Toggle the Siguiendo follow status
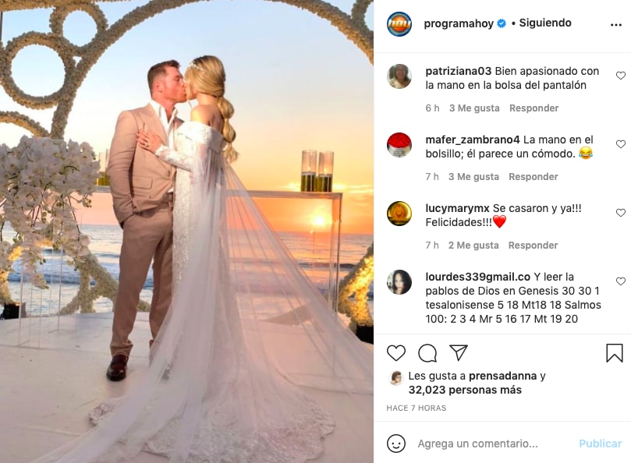Viewport: 631px width, 463px height. (x=545, y=23)
